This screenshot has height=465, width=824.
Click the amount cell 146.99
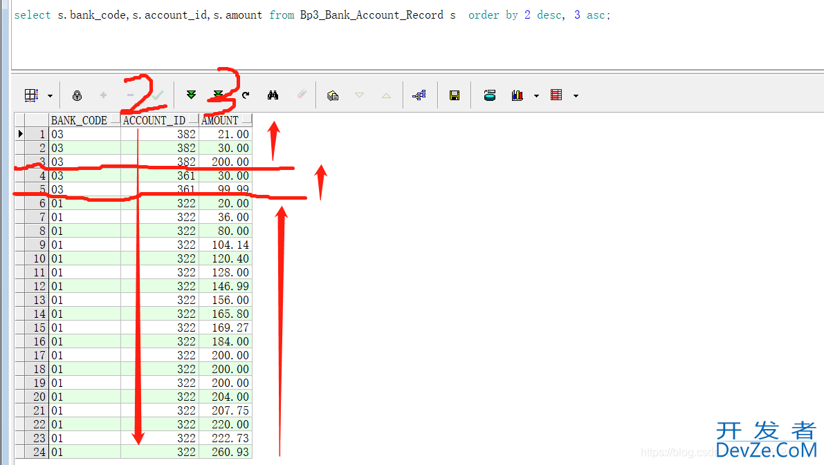(226, 286)
